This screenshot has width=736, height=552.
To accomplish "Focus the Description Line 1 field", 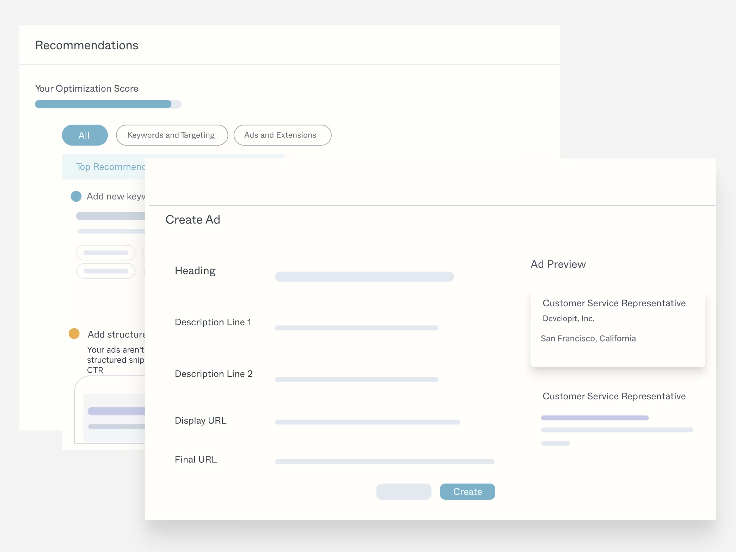I will pyautogui.click(x=356, y=328).
